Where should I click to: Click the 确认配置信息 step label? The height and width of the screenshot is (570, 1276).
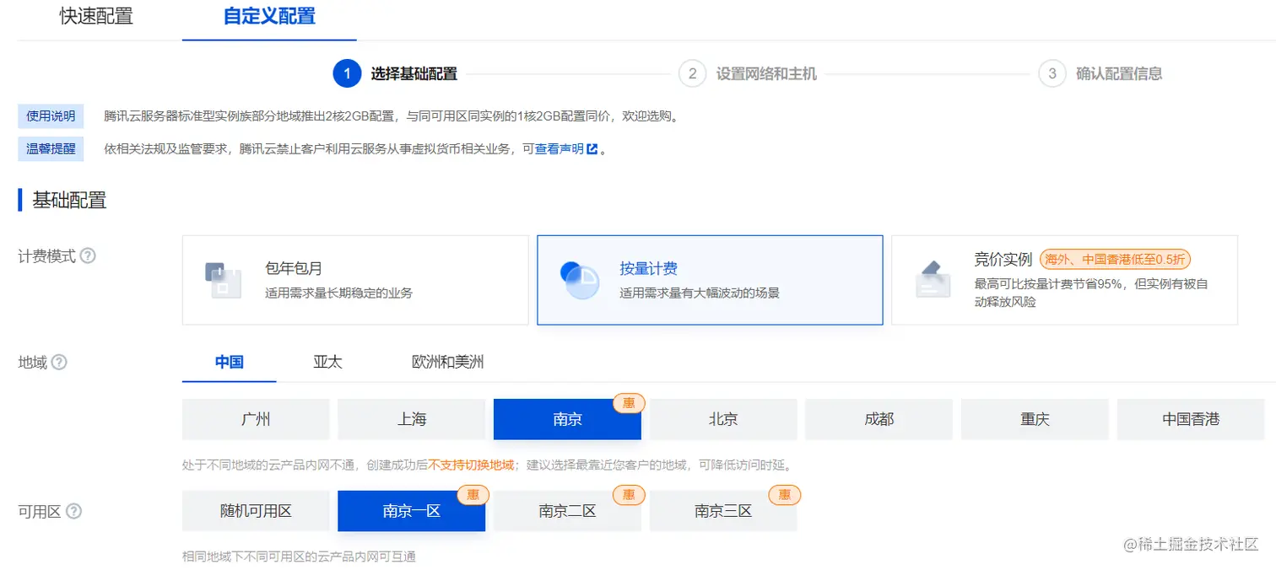tap(1119, 73)
